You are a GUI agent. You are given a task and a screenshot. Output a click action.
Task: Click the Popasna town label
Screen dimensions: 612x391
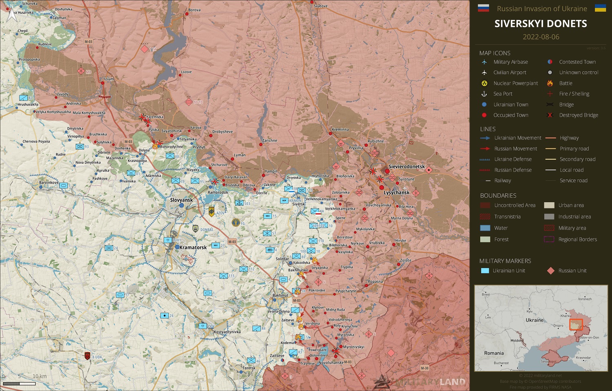pos(375,281)
